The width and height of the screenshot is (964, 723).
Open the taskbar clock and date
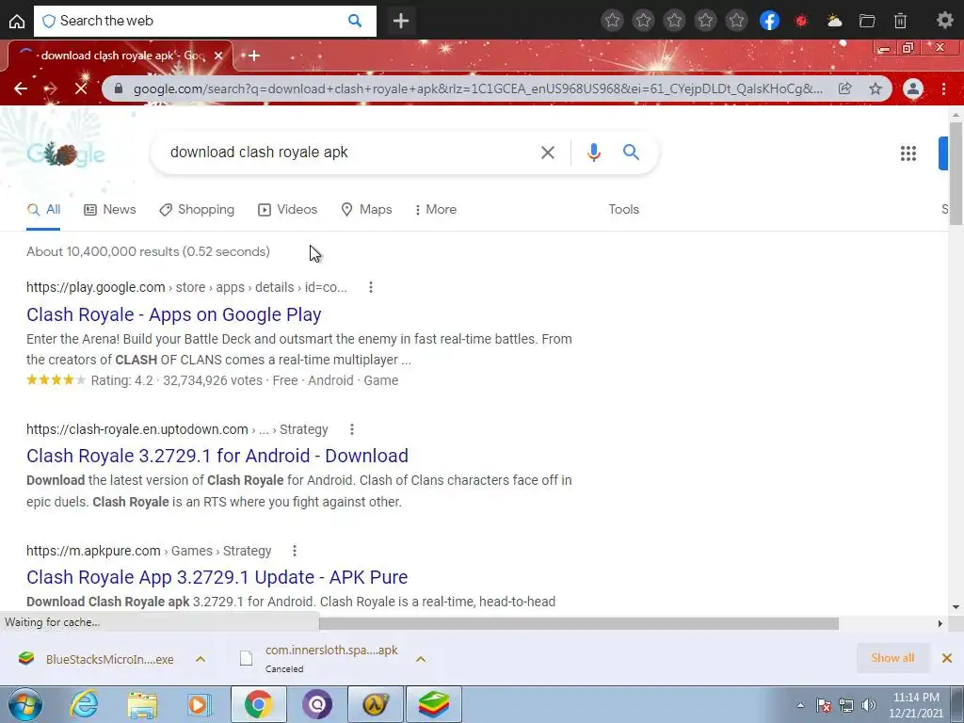[916, 705]
